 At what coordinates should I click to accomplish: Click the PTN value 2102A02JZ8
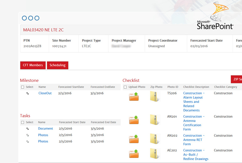point(33,46)
